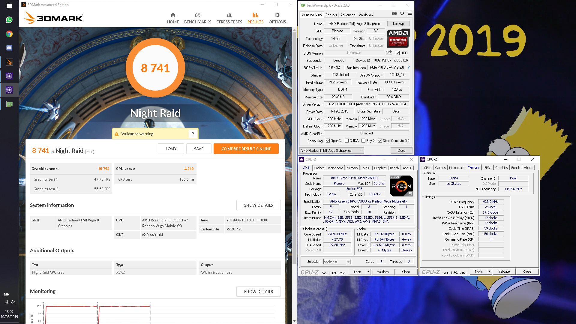Open the HOME section in 3DMark
The image size is (576, 324).
point(173,18)
